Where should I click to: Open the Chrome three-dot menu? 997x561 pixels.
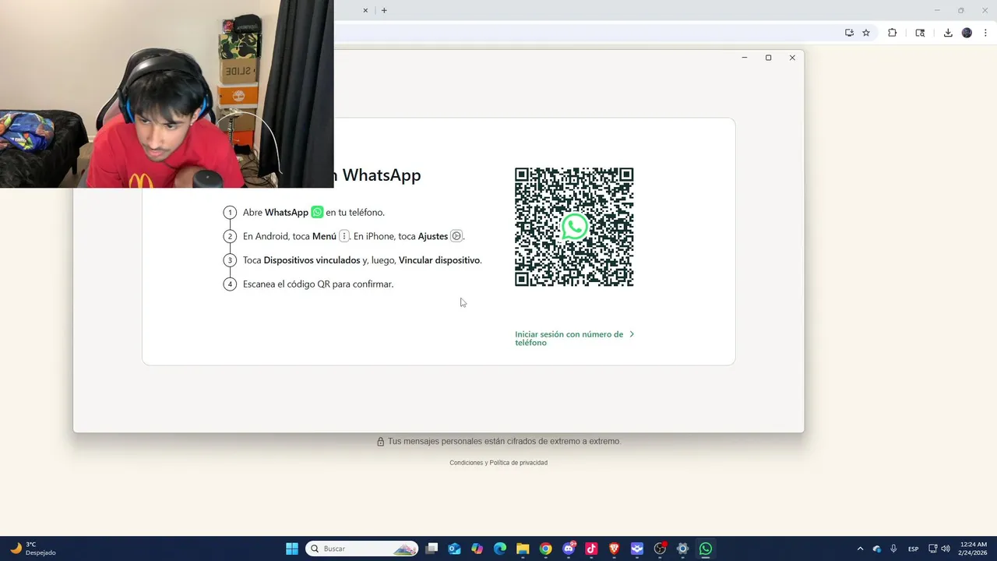[986, 33]
